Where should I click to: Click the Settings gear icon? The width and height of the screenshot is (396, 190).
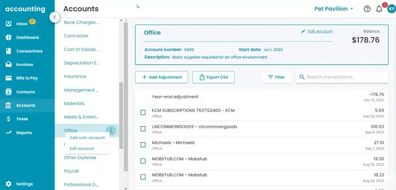[8, 184]
